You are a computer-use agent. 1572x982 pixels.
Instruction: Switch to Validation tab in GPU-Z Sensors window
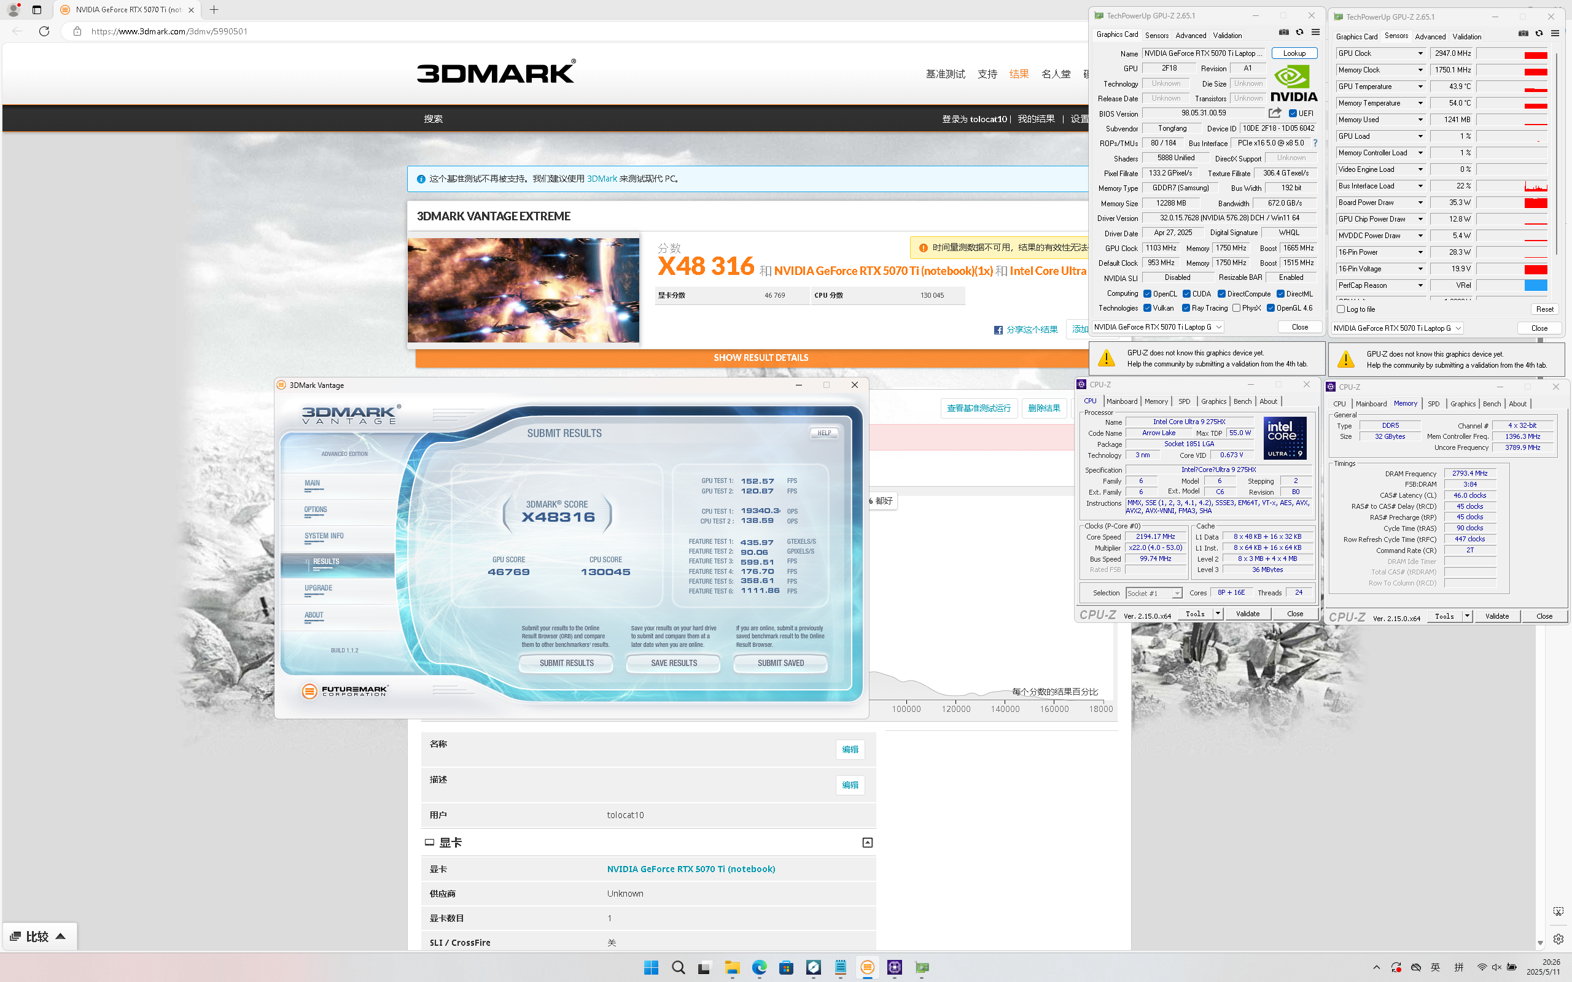(1467, 36)
